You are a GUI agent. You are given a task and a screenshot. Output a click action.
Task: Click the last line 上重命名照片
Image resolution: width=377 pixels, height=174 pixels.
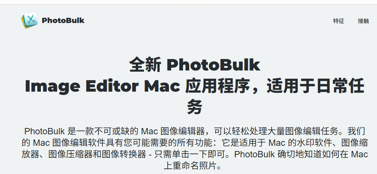pyautogui.click(x=190, y=166)
